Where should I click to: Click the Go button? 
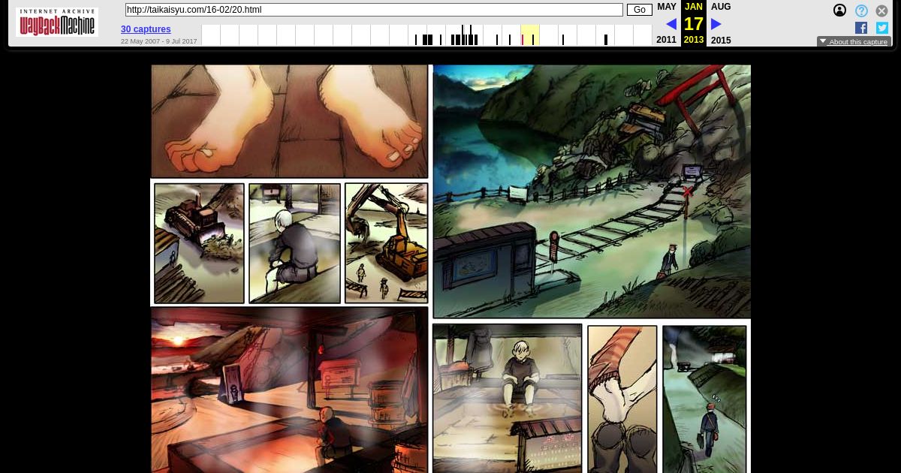640,10
